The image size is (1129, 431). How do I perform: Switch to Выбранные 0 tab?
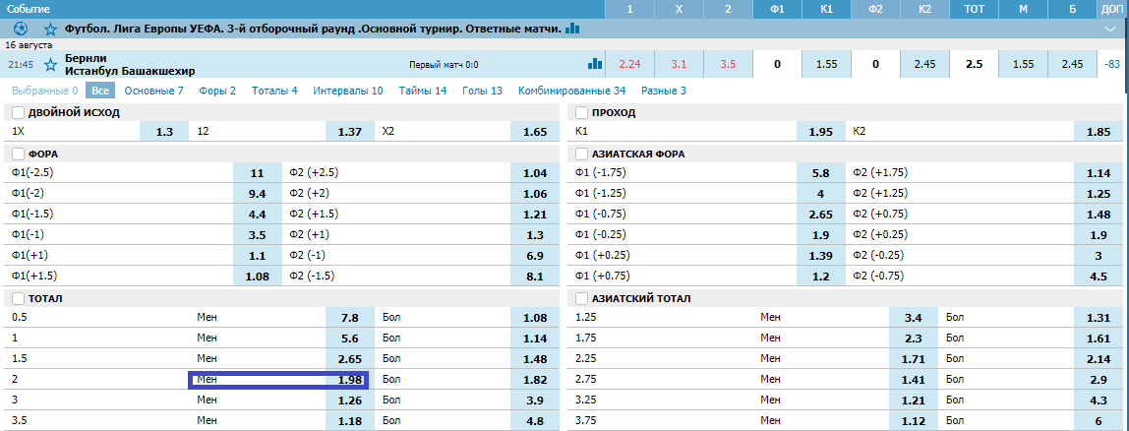[44, 91]
